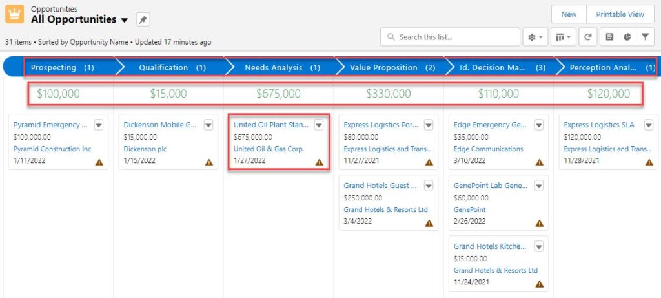Click warning icon on Grand Hotels Guest card
The width and height of the screenshot is (661, 298).
click(429, 223)
